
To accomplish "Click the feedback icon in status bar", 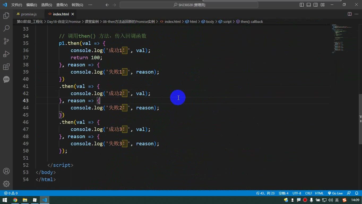I will pyautogui.click(x=349, y=193).
